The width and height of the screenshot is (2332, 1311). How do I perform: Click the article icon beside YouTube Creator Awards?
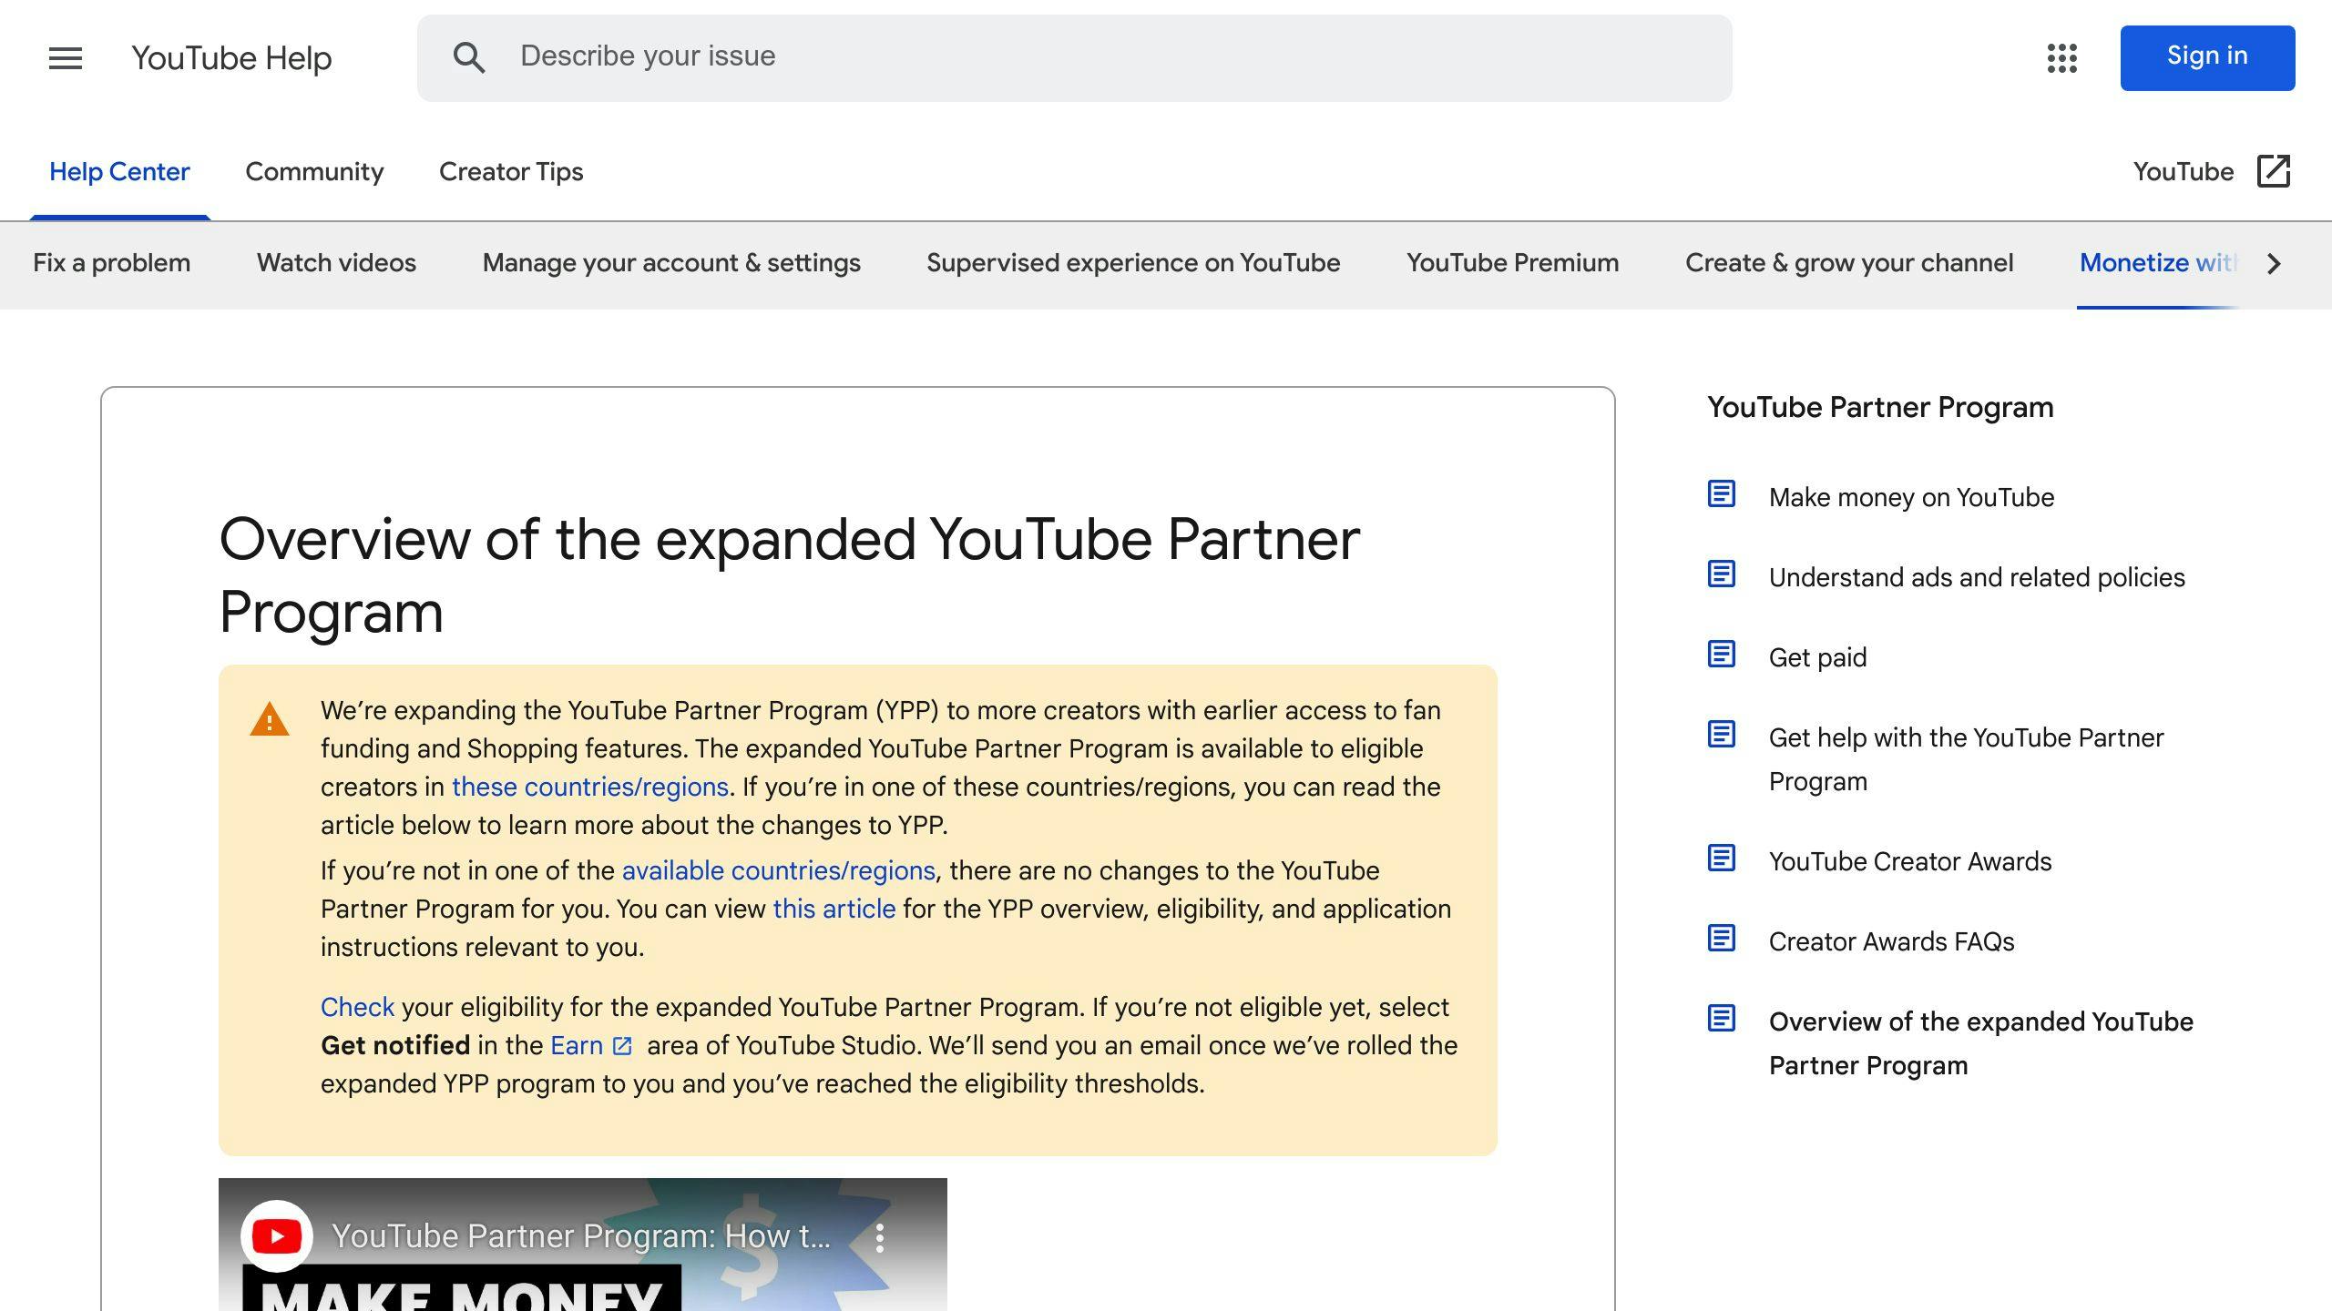click(x=1721, y=859)
